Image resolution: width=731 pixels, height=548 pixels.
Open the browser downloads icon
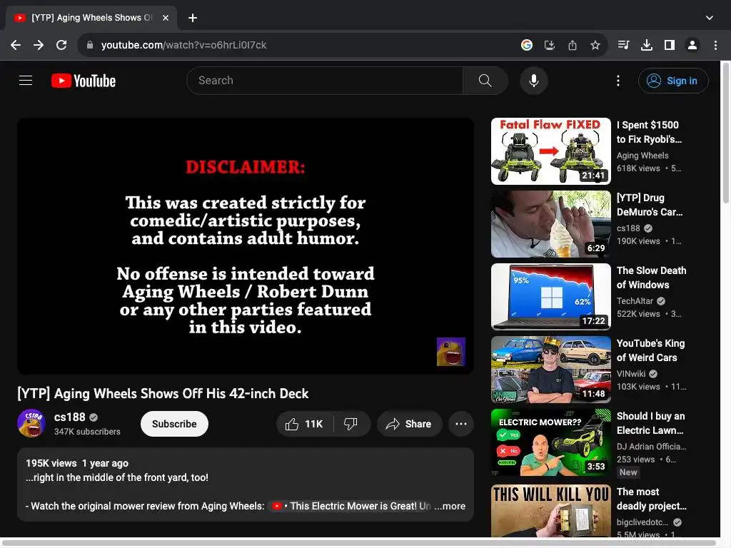click(646, 45)
